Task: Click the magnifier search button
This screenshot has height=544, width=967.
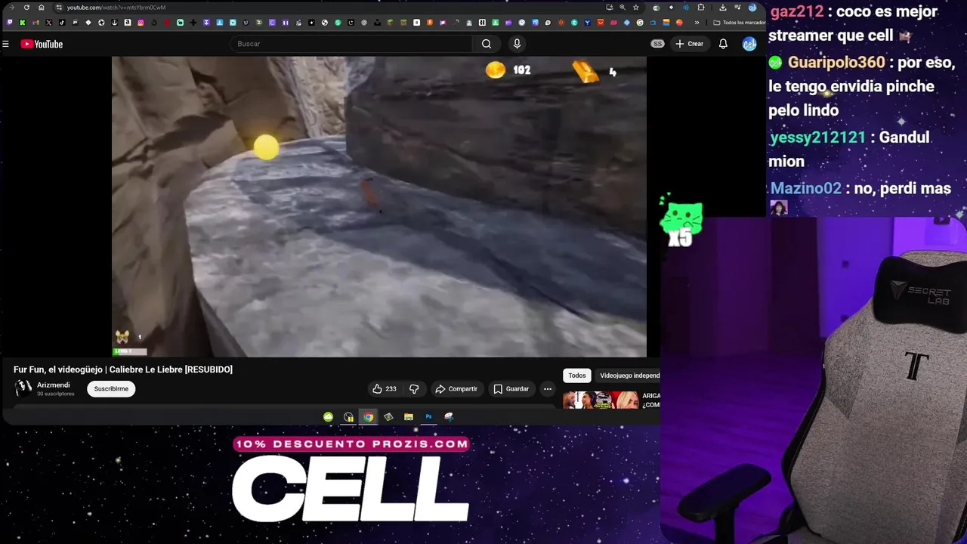Action: [487, 44]
